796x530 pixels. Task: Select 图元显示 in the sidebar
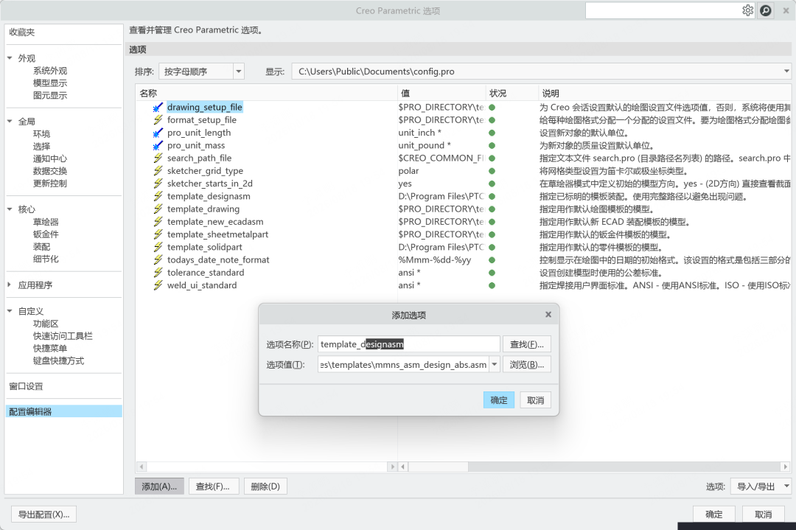pyautogui.click(x=50, y=95)
